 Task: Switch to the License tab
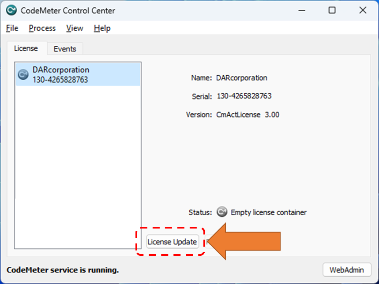point(26,48)
